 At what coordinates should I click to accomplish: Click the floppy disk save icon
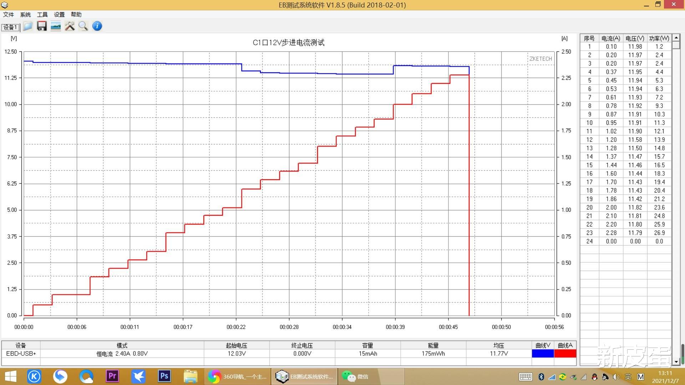point(42,26)
